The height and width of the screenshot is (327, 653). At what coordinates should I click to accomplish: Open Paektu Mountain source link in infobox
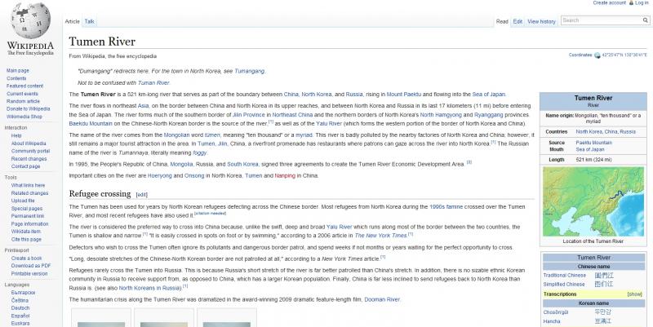[594, 143]
